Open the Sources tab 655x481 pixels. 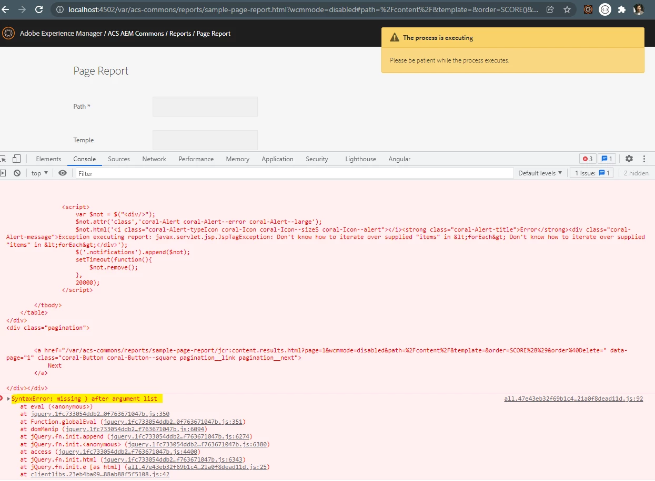coord(119,159)
